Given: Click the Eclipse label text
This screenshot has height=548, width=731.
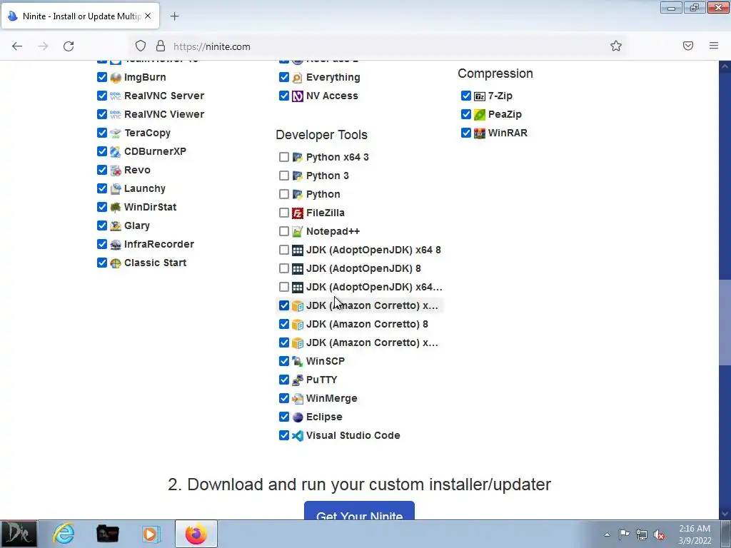Looking at the screenshot, I should 324,417.
